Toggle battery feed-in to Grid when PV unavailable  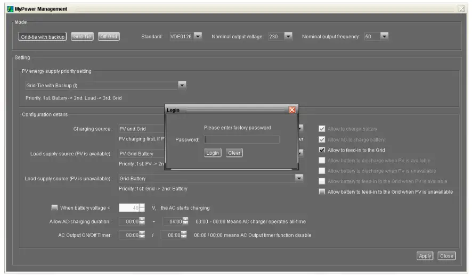[x=322, y=191]
